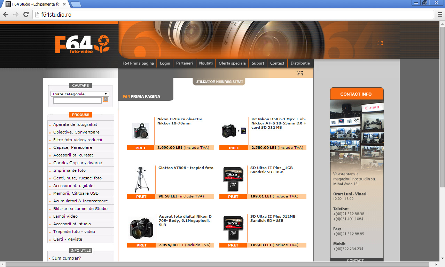Open the Distributie menu item
The width and height of the screenshot is (445, 267).
tap(300, 63)
